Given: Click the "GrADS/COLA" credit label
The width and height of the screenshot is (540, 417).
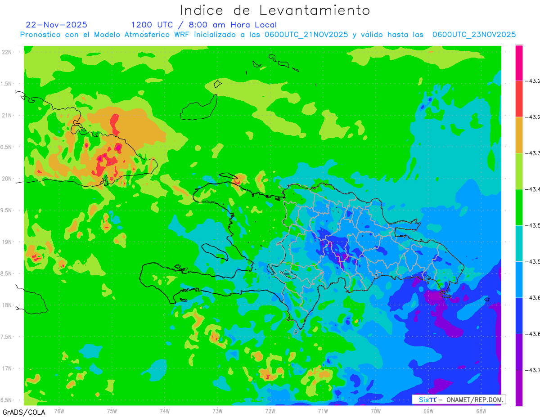Looking at the screenshot, I should [24, 412].
